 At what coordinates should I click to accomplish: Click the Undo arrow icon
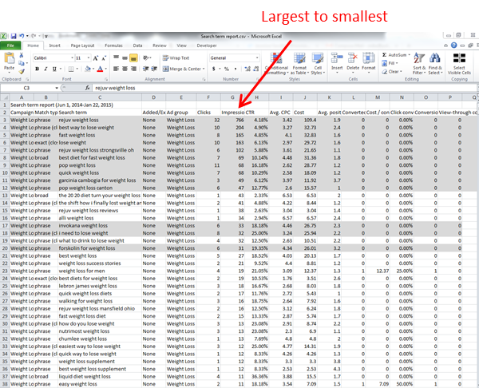coord(22,36)
